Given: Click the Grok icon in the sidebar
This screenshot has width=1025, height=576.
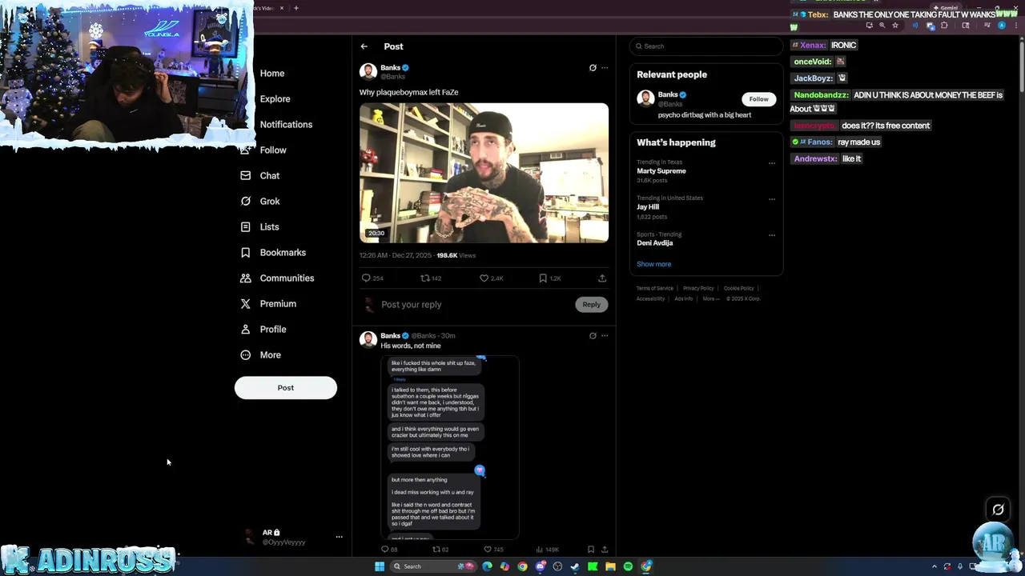Looking at the screenshot, I should point(245,202).
